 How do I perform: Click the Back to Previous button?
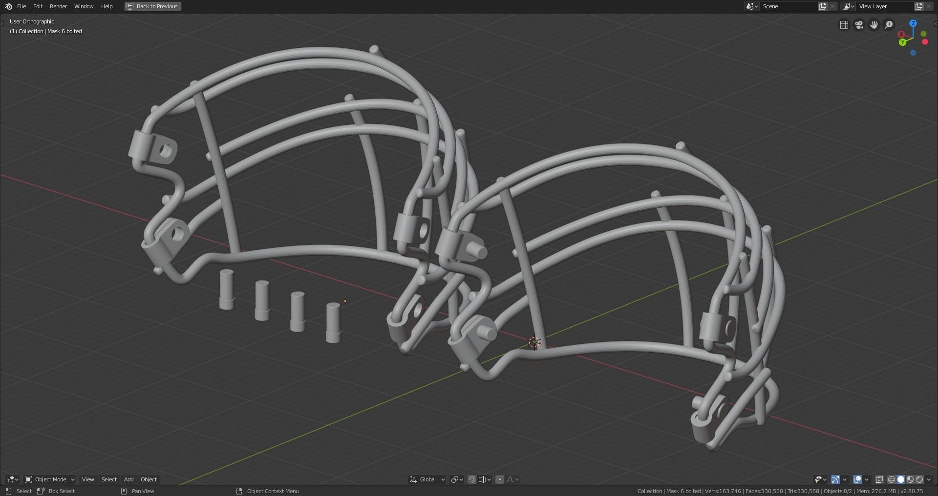153,6
